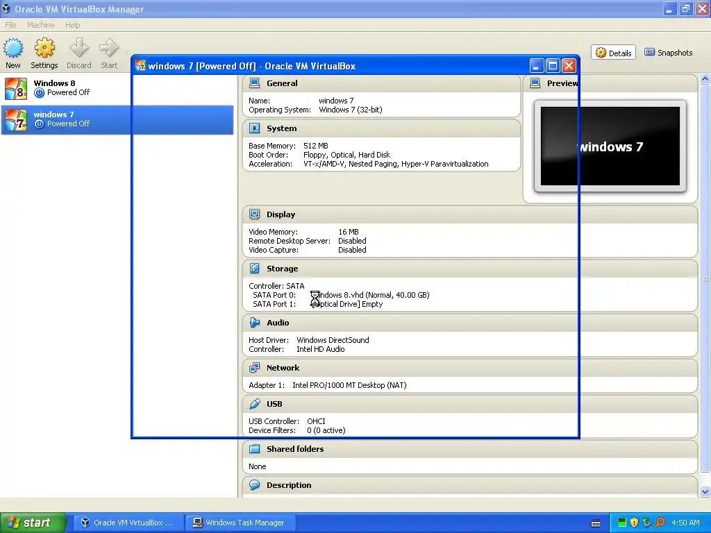Click the Storage section disk icon

pos(254,269)
